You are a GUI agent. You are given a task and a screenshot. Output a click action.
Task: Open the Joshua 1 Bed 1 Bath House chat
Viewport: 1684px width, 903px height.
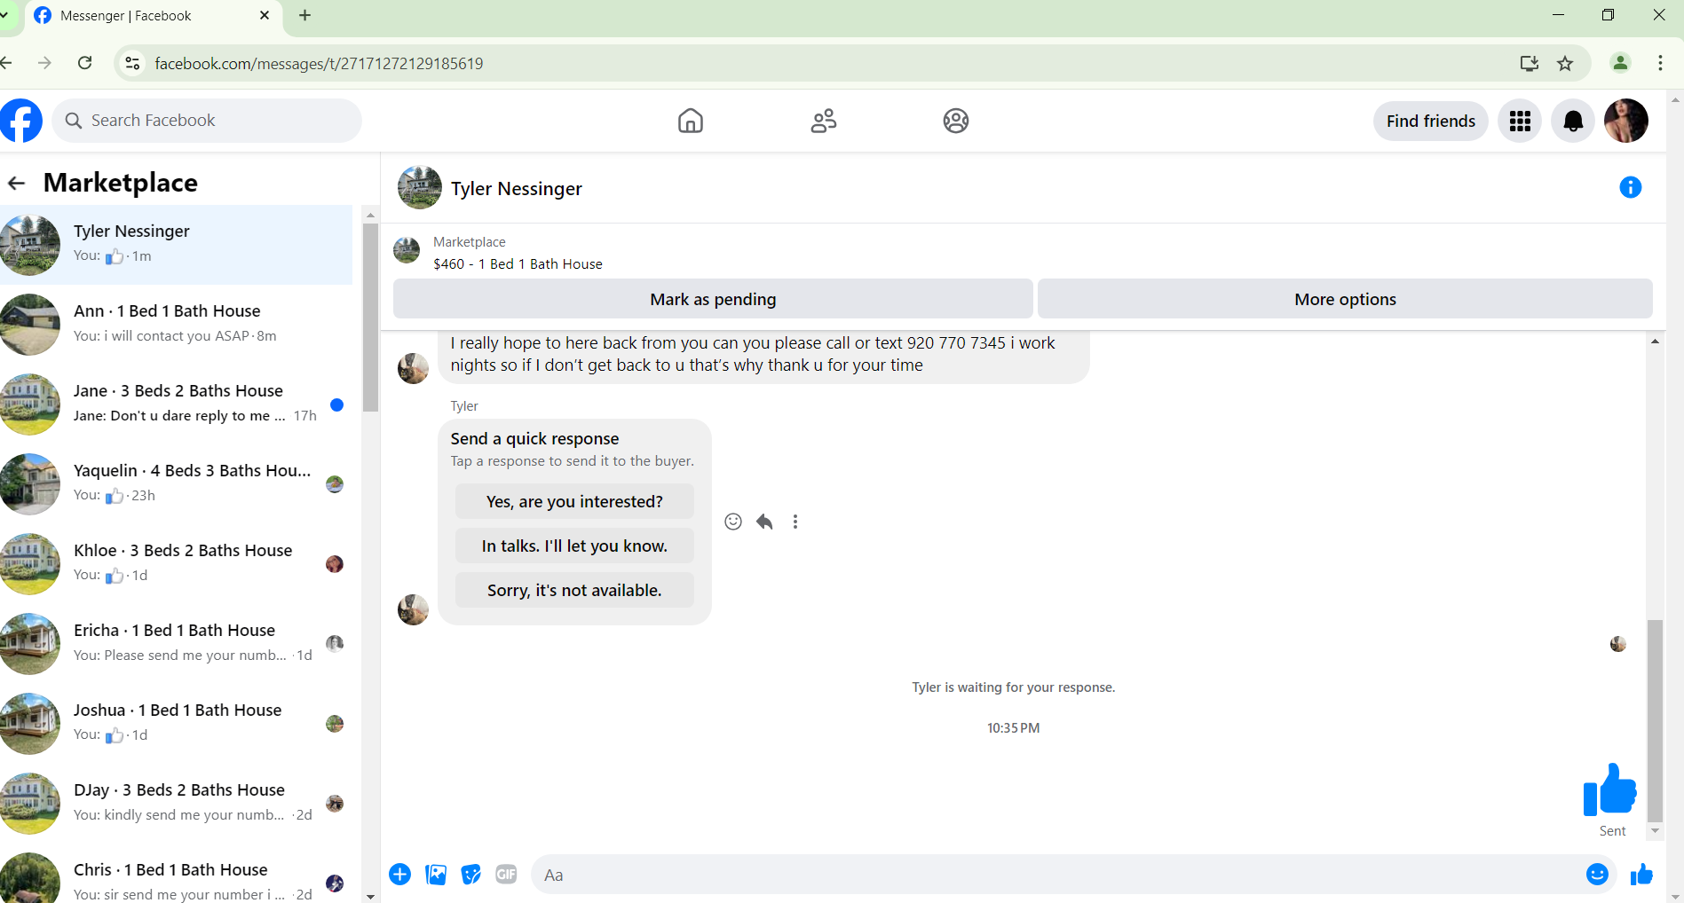click(176, 724)
